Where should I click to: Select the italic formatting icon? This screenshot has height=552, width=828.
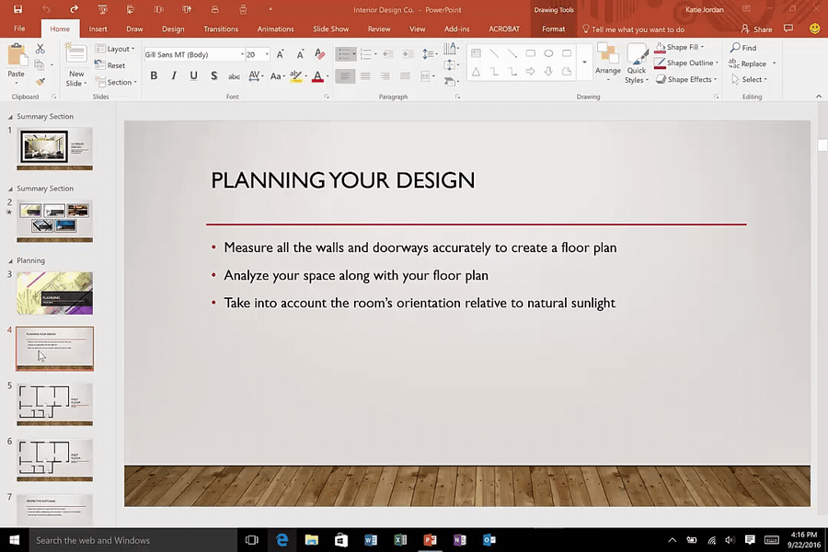point(173,75)
